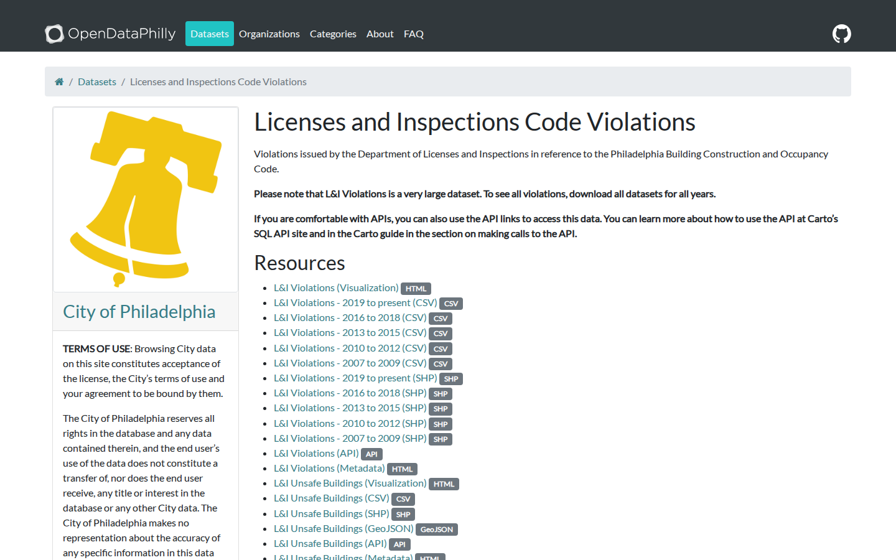
Task: Open L&I Unsafe Buildings (SHP) resource
Action: 332,513
